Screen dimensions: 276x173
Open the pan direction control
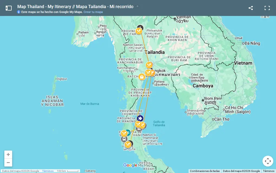[268, 161]
